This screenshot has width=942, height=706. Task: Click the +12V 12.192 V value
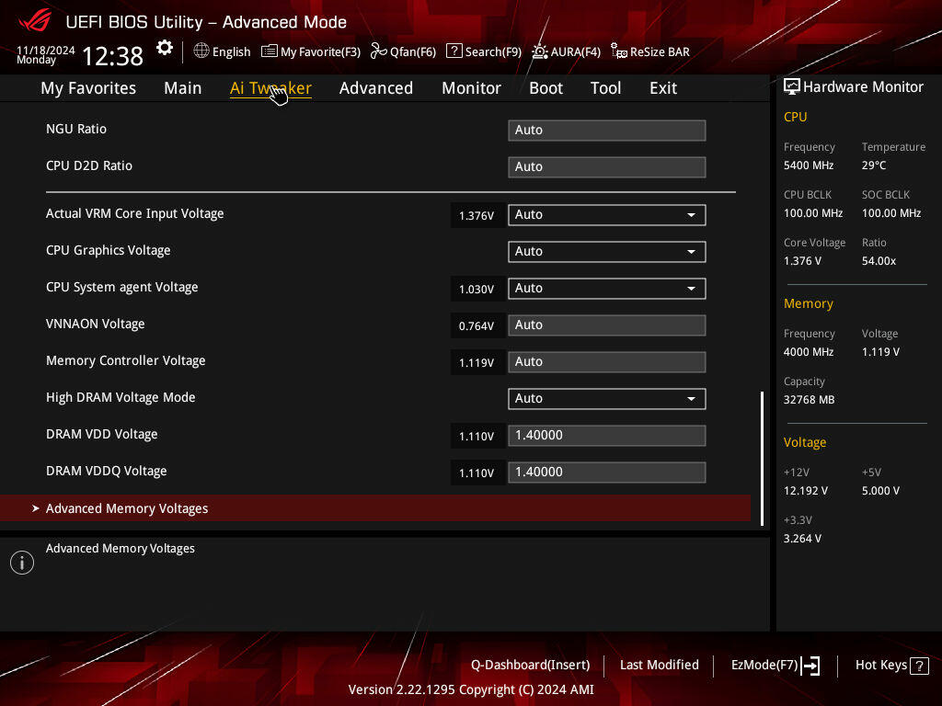coord(806,491)
